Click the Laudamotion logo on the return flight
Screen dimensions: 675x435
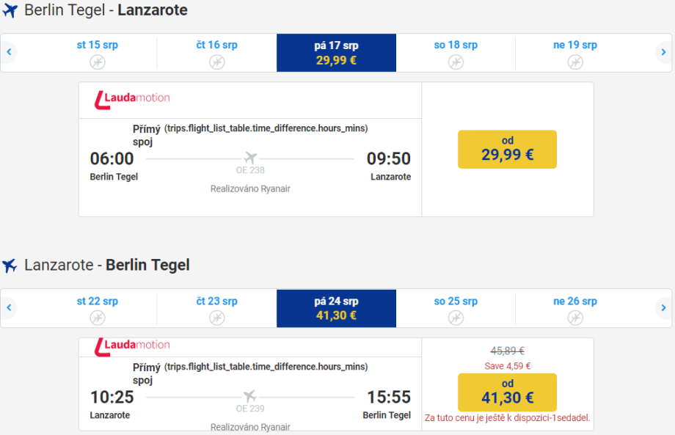click(133, 346)
